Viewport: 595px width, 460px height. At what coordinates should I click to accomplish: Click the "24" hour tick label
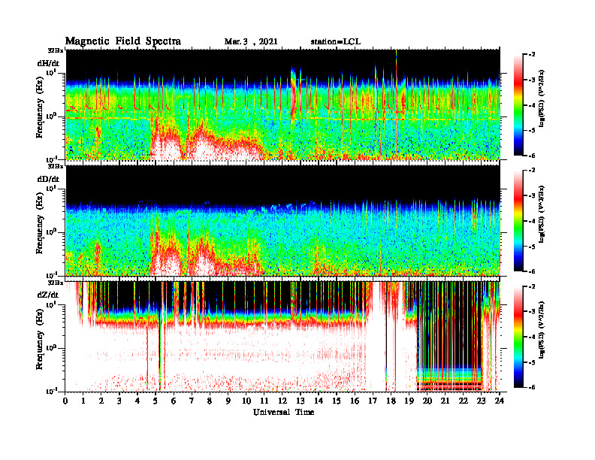pyautogui.click(x=500, y=401)
